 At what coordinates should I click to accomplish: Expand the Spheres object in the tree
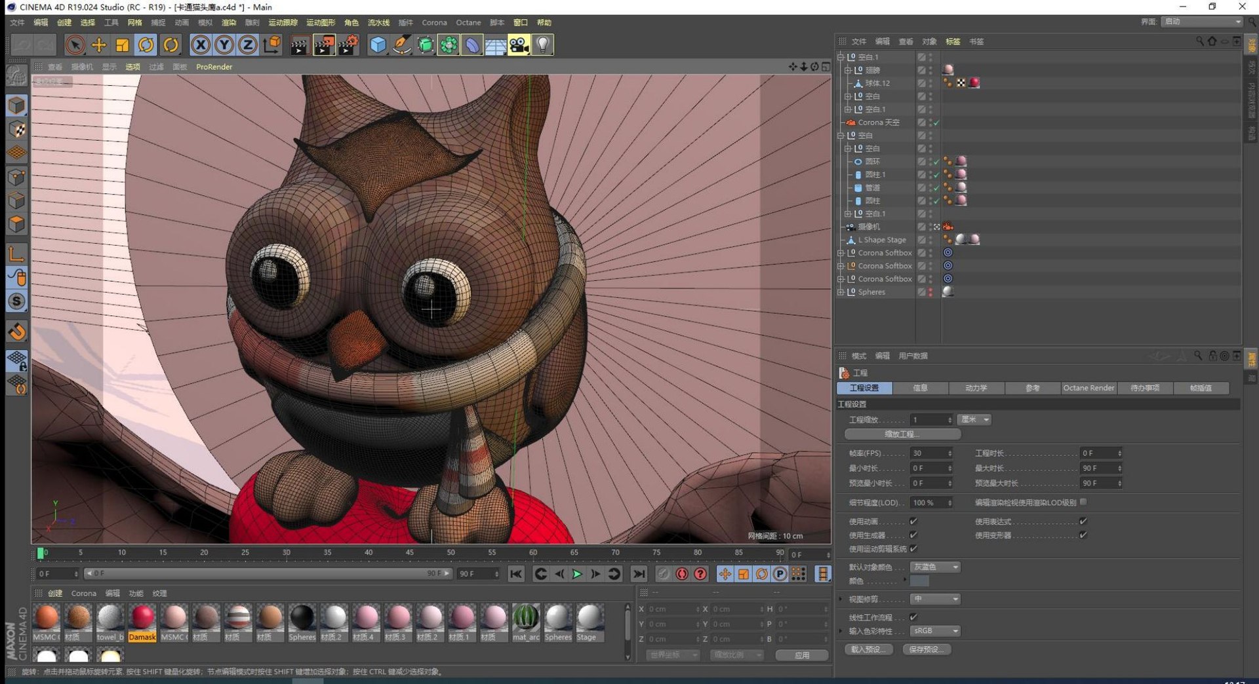(x=841, y=292)
